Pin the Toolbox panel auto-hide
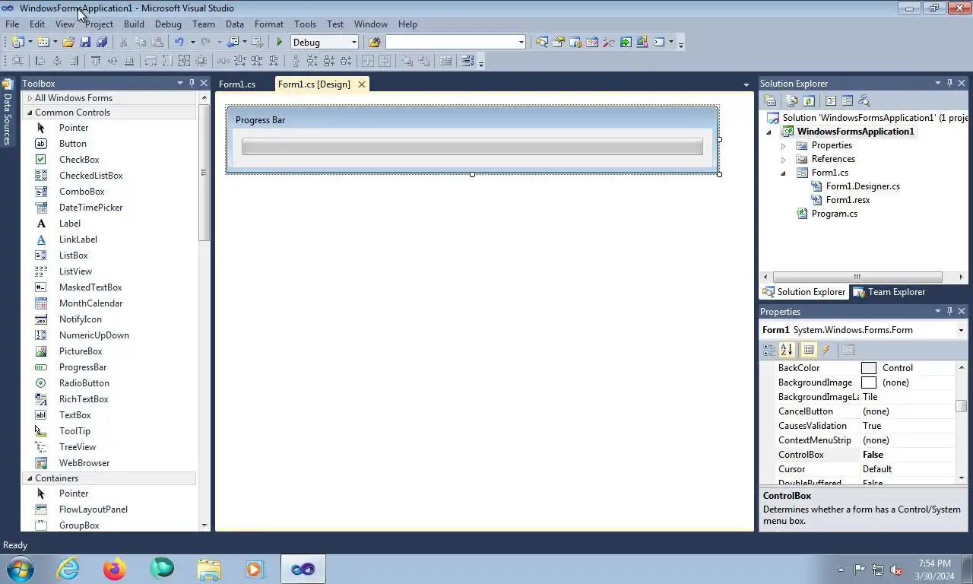Screen dimensions: 973x584 [192, 83]
